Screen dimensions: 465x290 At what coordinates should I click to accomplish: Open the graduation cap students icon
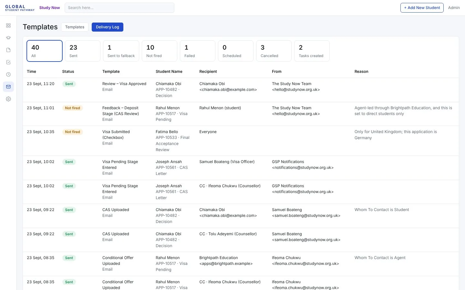pos(8,38)
